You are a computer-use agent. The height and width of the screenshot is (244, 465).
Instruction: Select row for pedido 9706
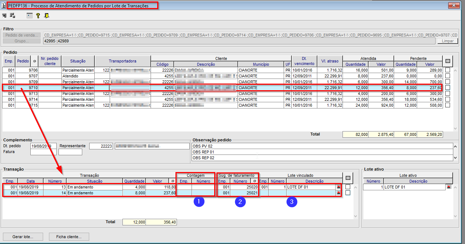coord(222,70)
